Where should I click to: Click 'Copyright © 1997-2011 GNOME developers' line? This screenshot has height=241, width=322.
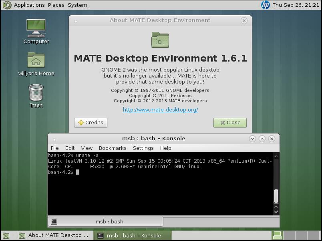160,90
